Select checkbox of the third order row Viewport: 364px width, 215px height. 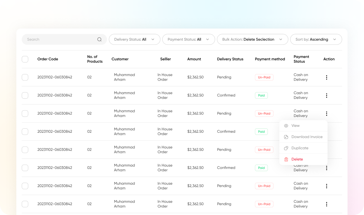(x=25, y=113)
